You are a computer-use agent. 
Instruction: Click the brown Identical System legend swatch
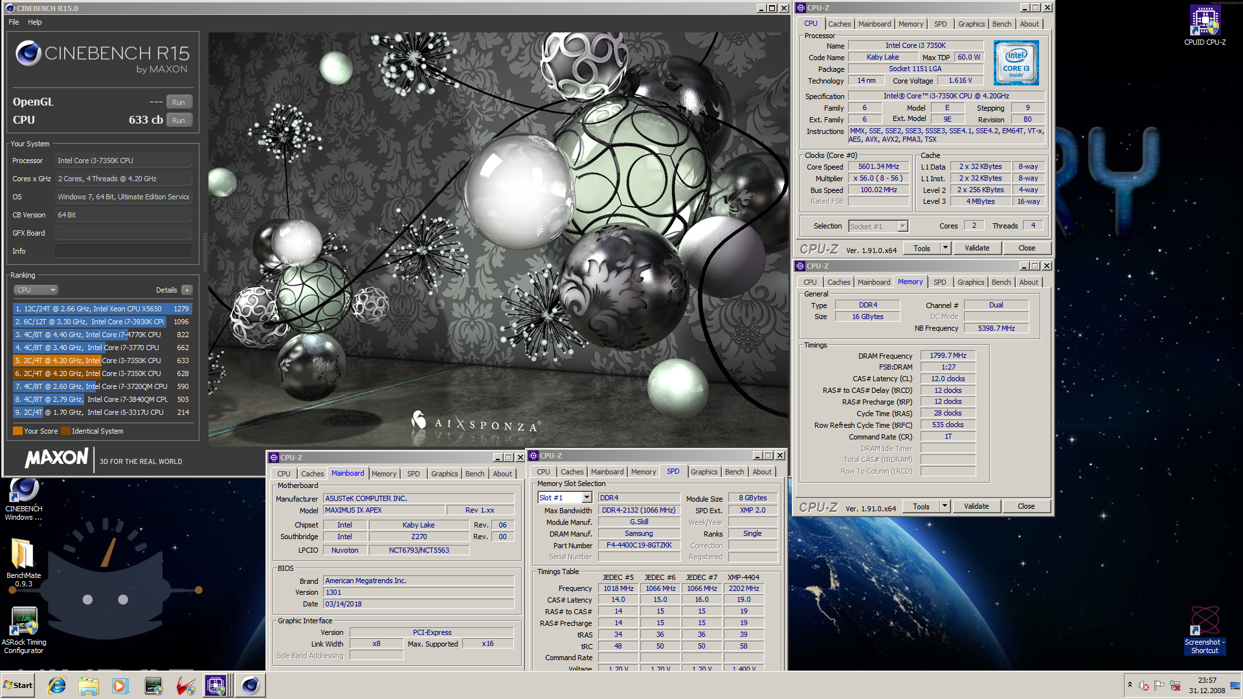coord(65,431)
